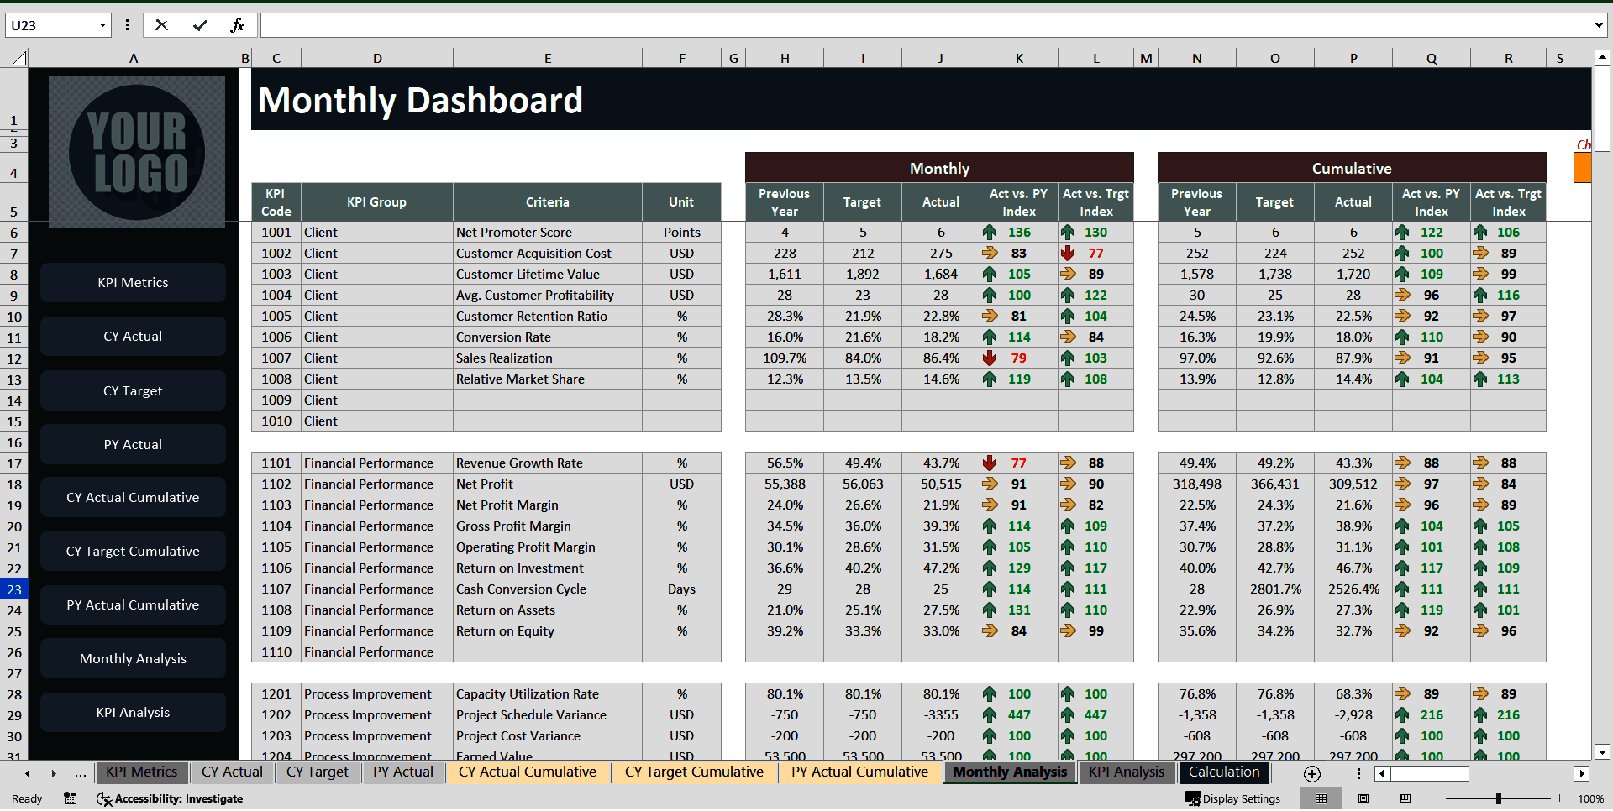Click the vertical scrollbar up arrow
This screenshot has height=811, width=1613.
point(1602,58)
